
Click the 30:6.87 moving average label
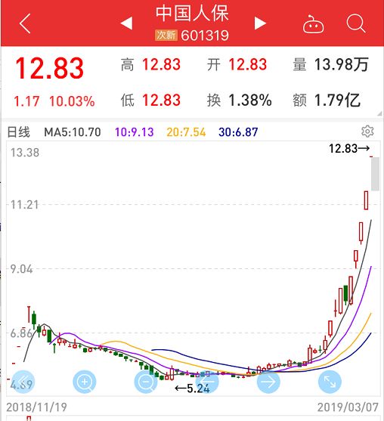tap(238, 132)
